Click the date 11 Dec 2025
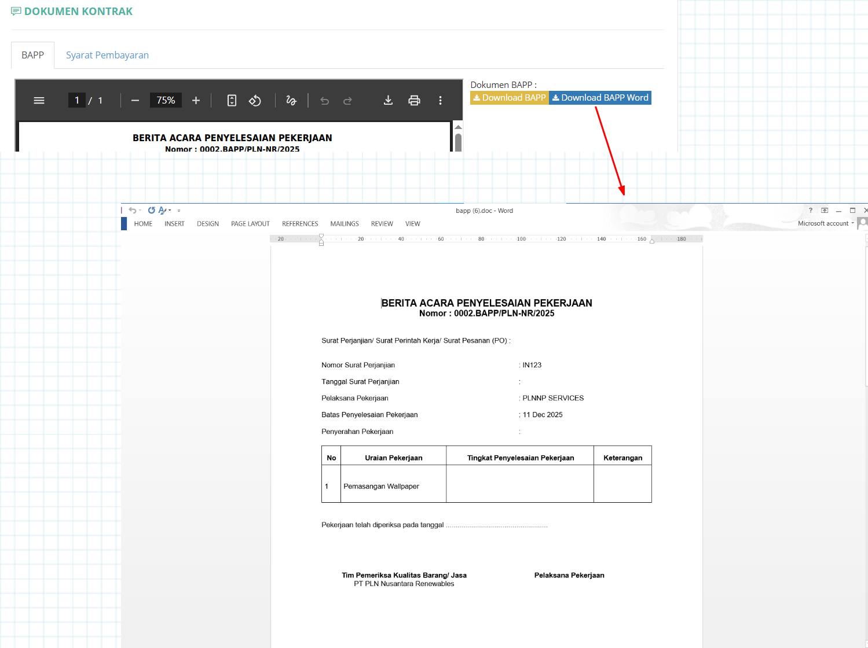The image size is (868, 648). click(x=543, y=415)
